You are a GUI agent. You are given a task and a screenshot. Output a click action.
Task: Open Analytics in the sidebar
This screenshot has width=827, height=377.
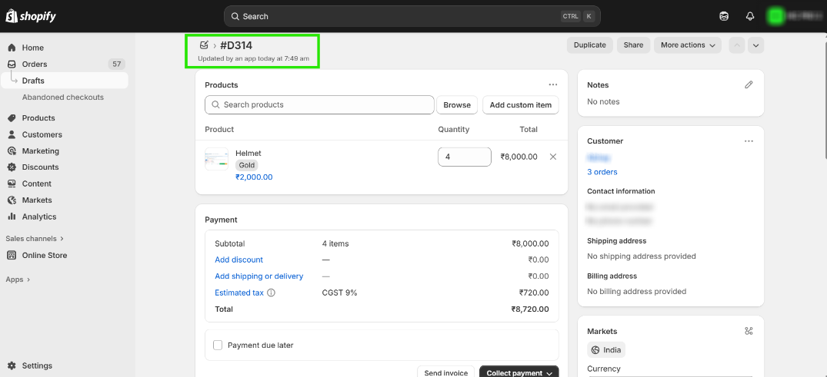point(39,217)
